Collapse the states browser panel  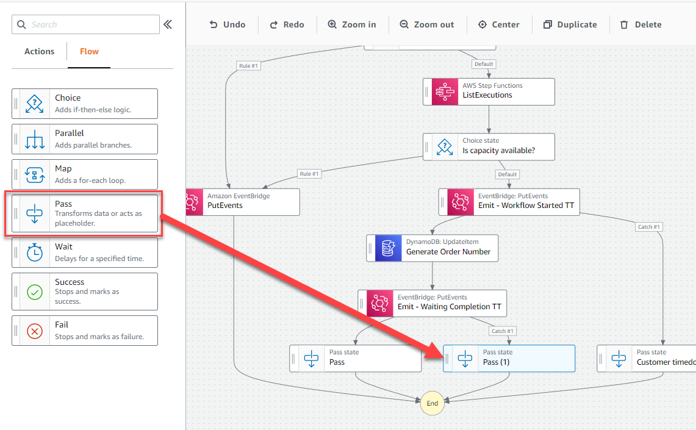click(x=168, y=24)
